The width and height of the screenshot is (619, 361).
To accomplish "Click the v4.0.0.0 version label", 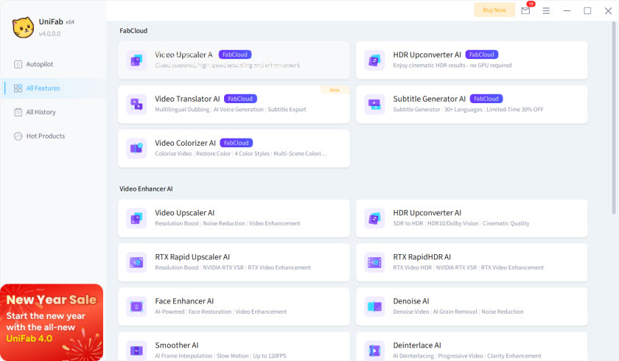I will coord(50,34).
